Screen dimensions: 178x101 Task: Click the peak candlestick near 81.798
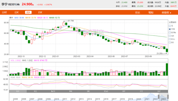(63, 24)
